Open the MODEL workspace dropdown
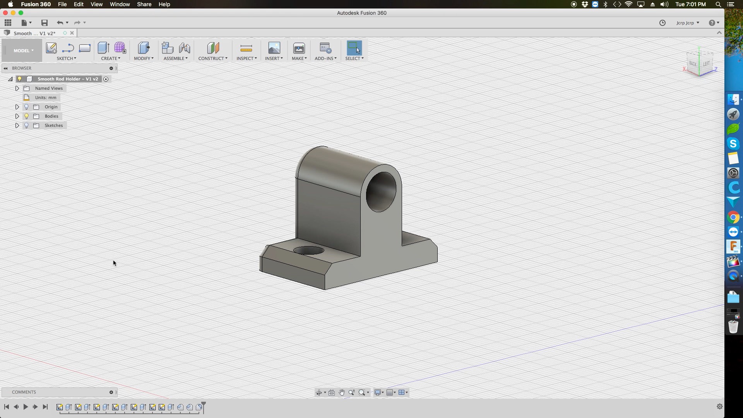The width and height of the screenshot is (743, 418). [x=22, y=51]
